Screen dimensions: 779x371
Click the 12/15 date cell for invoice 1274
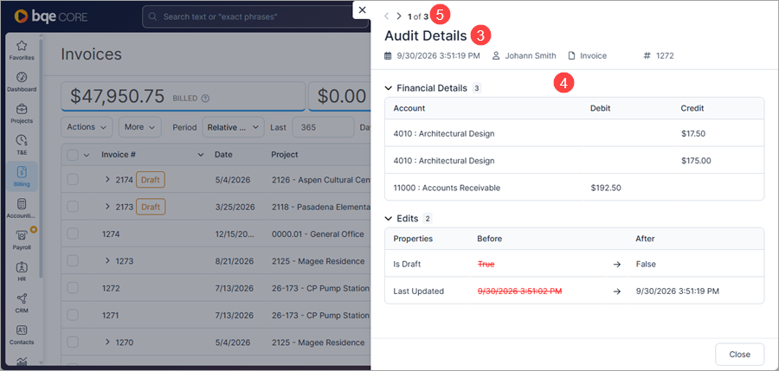pyautogui.click(x=234, y=233)
